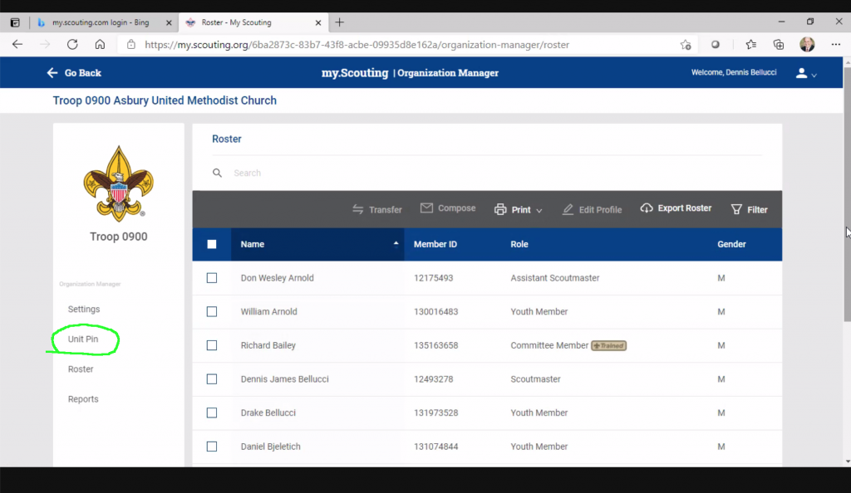Open Reports from the sidebar
Viewport: 851px width, 493px height.
tap(83, 399)
